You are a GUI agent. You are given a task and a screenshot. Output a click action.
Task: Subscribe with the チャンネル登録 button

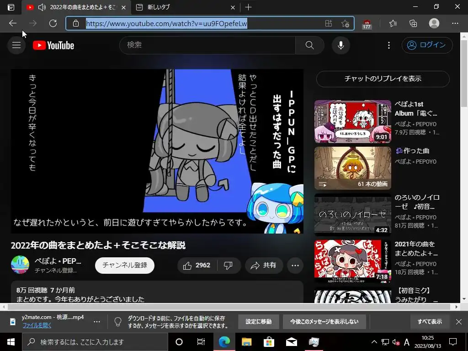pyautogui.click(x=125, y=266)
